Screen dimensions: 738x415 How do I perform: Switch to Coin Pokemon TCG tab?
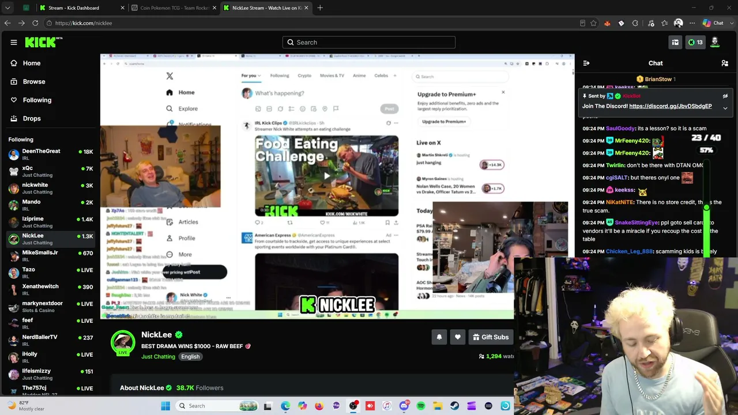pyautogui.click(x=175, y=8)
